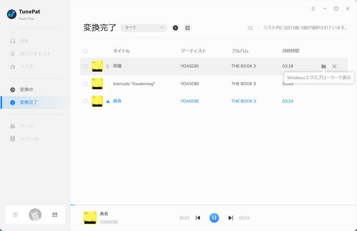
Task: Click the Interlude "Awakening" album thumbnail
Action: 97,84
